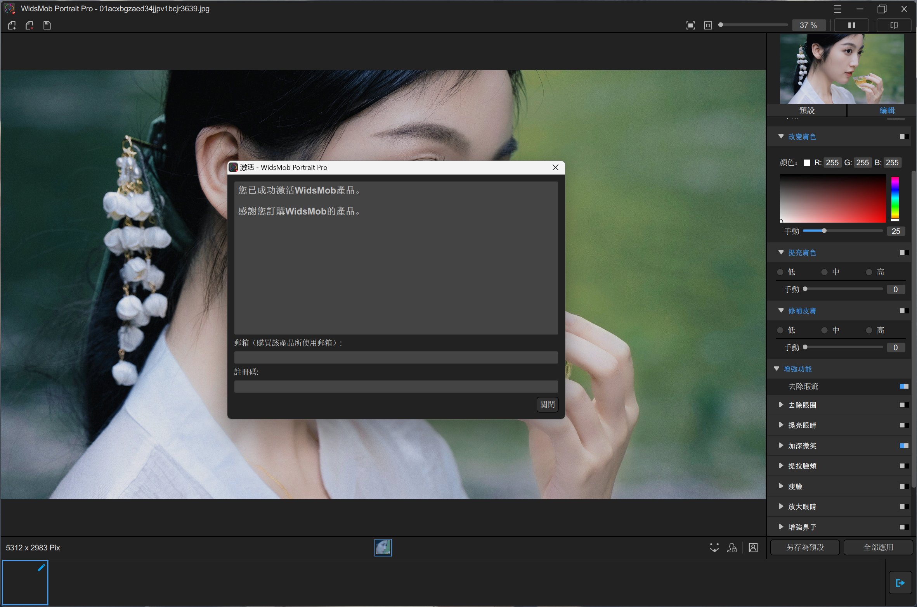
Task: Select 中 radio under 提亮膚色
Action: click(x=825, y=272)
